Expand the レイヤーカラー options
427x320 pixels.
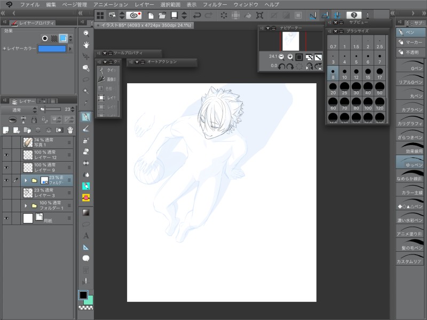[4, 49]
